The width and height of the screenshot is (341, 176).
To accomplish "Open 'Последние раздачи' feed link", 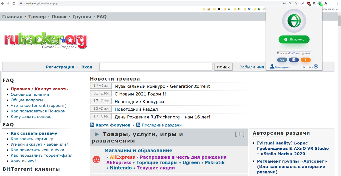I will point(162,125).
